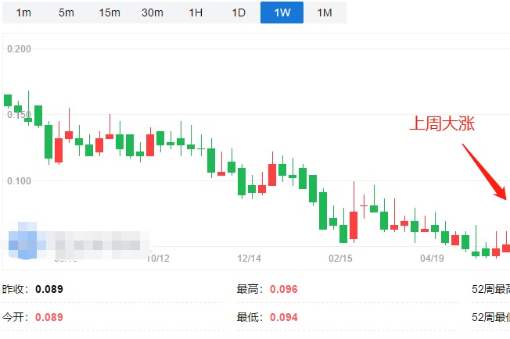Pick the 04/19 date marker
The width and height of the screenshot is (510, 339).
point(432,257)
